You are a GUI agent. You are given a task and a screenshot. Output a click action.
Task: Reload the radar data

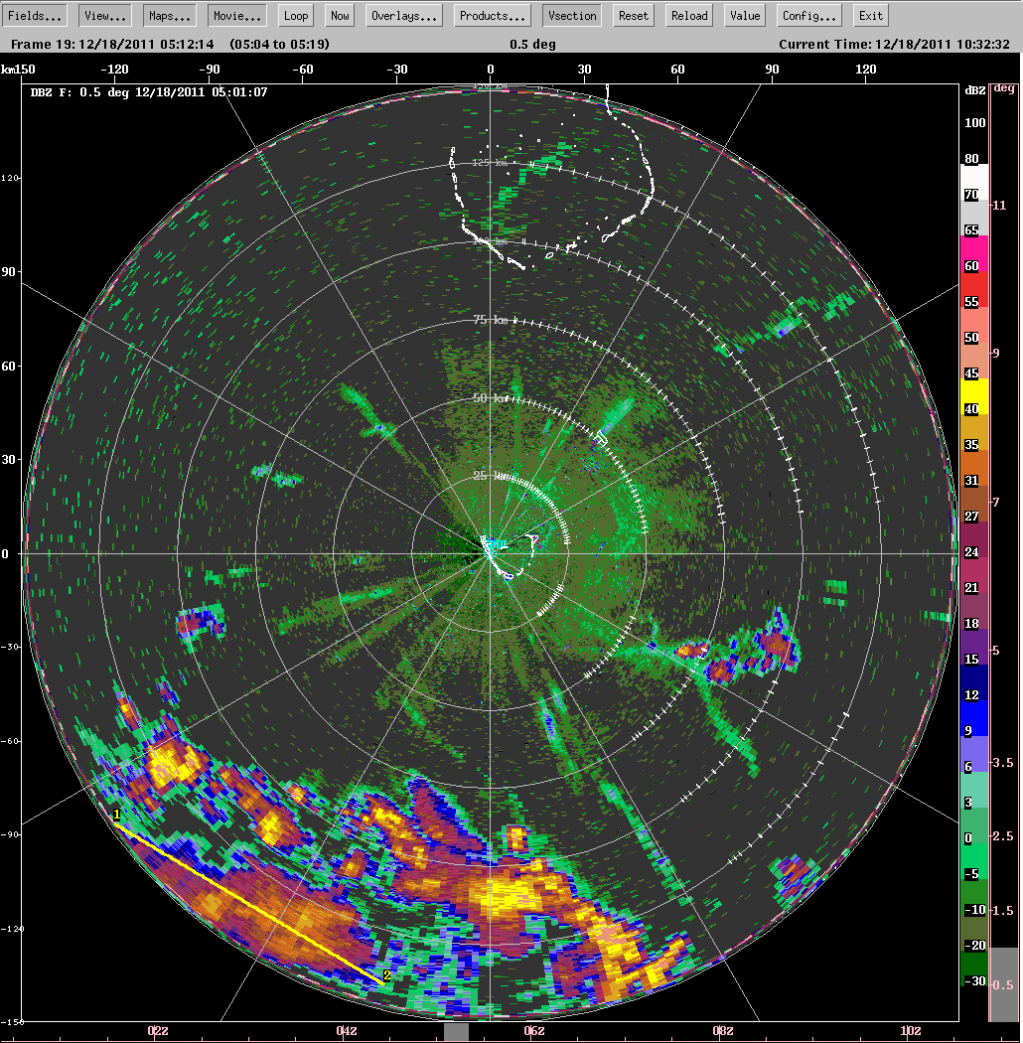687,15
